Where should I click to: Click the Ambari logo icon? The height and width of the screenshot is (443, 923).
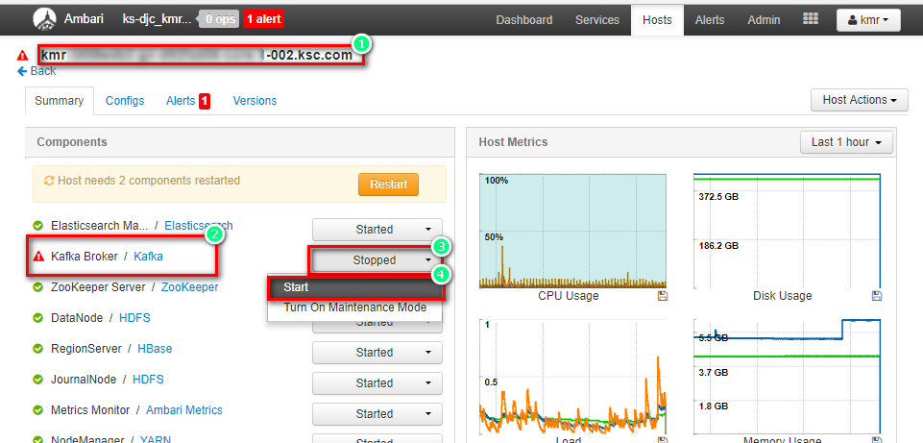(x=43, y=19)
